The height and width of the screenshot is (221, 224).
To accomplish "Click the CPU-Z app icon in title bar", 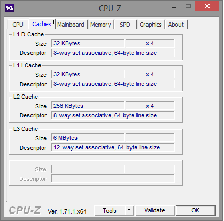I will tap(10, 8).
